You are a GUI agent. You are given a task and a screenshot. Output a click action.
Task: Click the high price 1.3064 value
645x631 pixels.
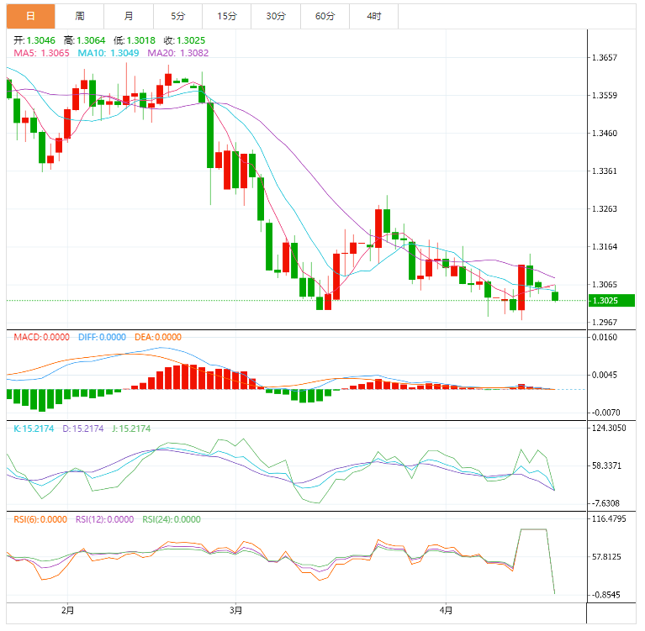pos(91,40)
